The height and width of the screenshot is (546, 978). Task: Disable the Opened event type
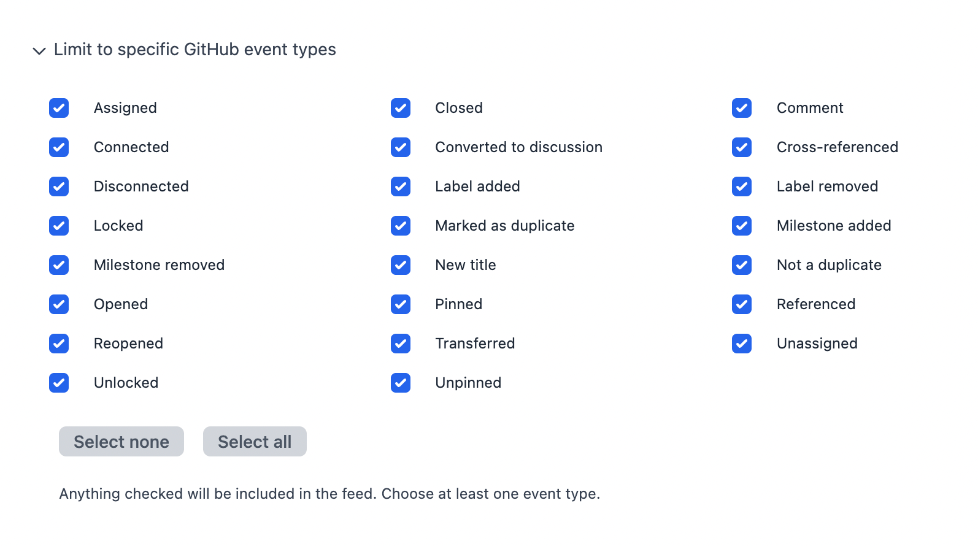59,304
